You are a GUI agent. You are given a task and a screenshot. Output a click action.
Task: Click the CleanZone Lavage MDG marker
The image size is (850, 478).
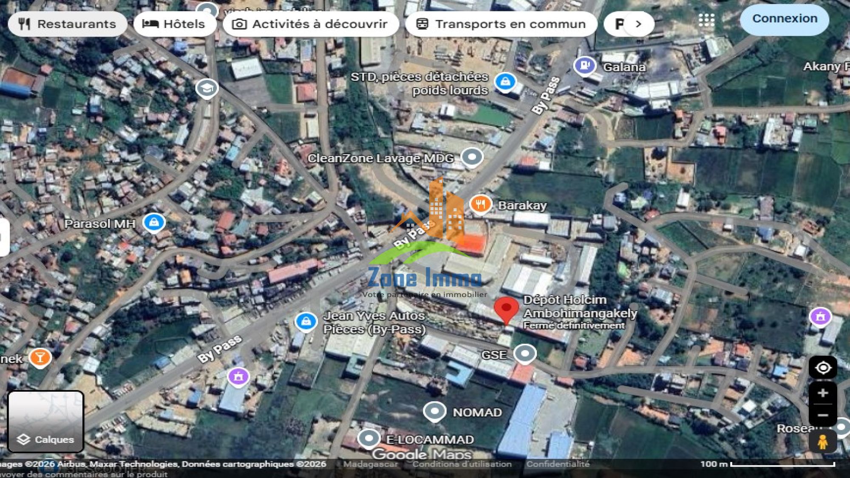click(472, 156)
